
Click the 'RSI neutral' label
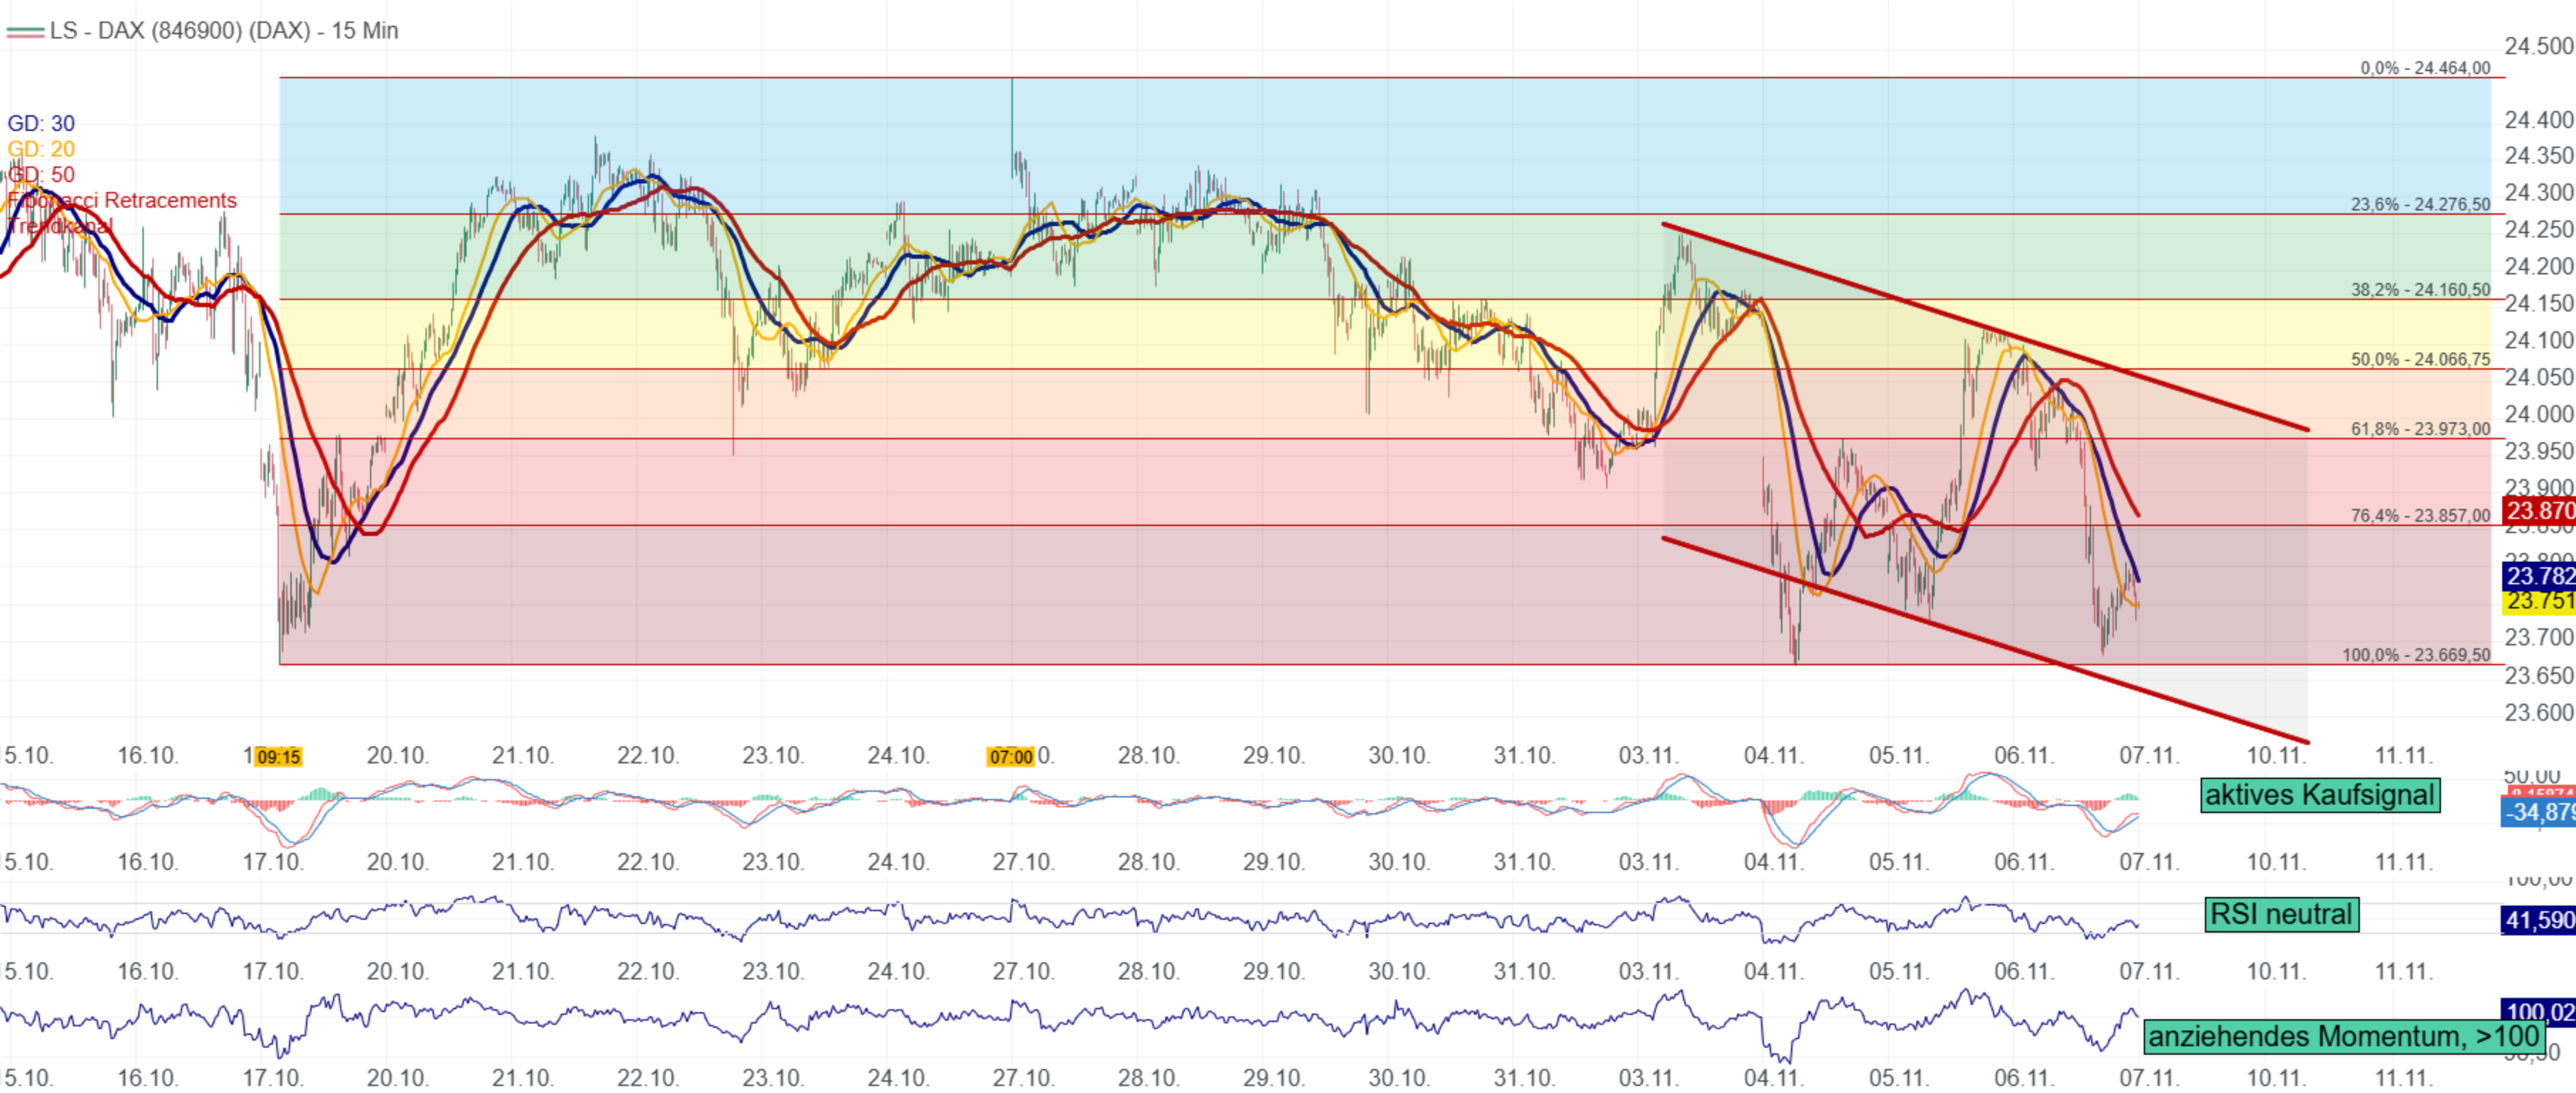pyautogui.click(x=2281, y=914)
